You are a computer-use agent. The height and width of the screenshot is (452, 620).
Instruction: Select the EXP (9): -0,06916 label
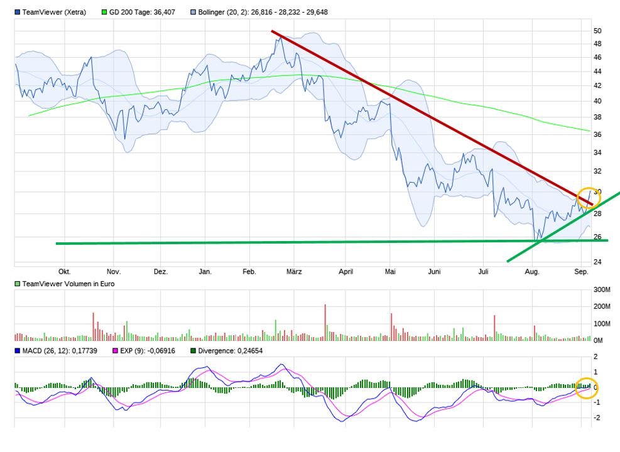pos(148,350)
